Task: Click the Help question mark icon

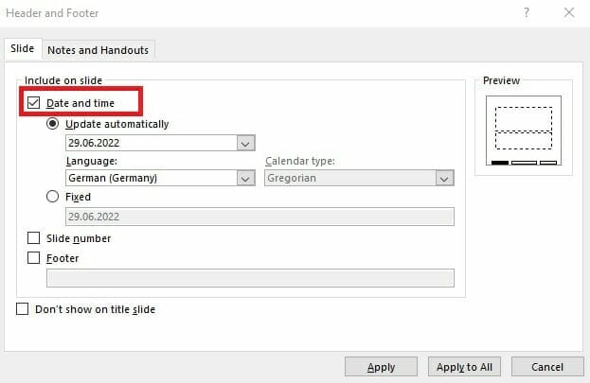Action: (x=525, y=13)
